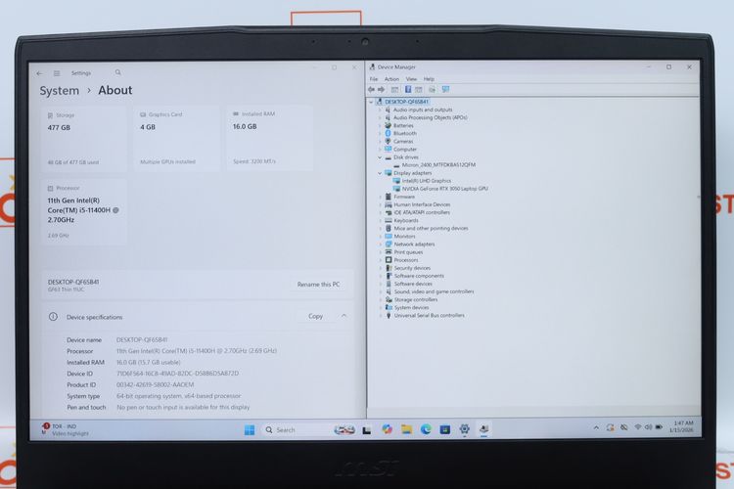
Task: Select Mice and other pointing devices row
Action: point(431,228)
